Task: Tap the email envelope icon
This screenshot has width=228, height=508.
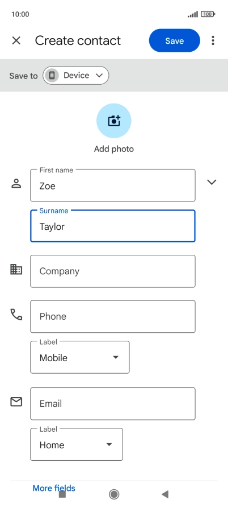Action: (x=16, y=402)
